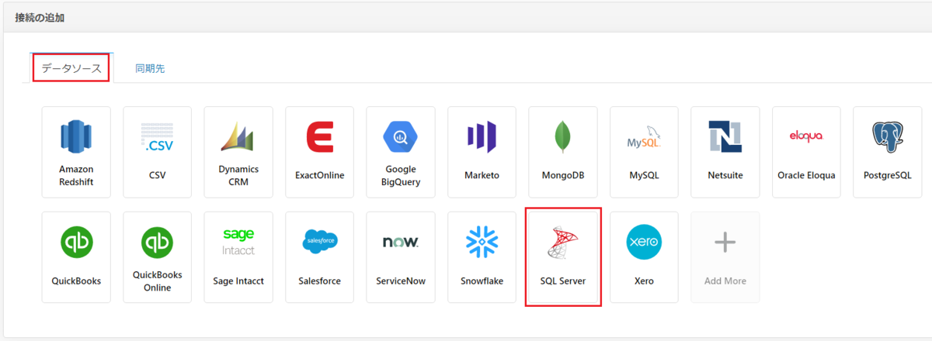Select the ExactOnline connector tile

319,152
